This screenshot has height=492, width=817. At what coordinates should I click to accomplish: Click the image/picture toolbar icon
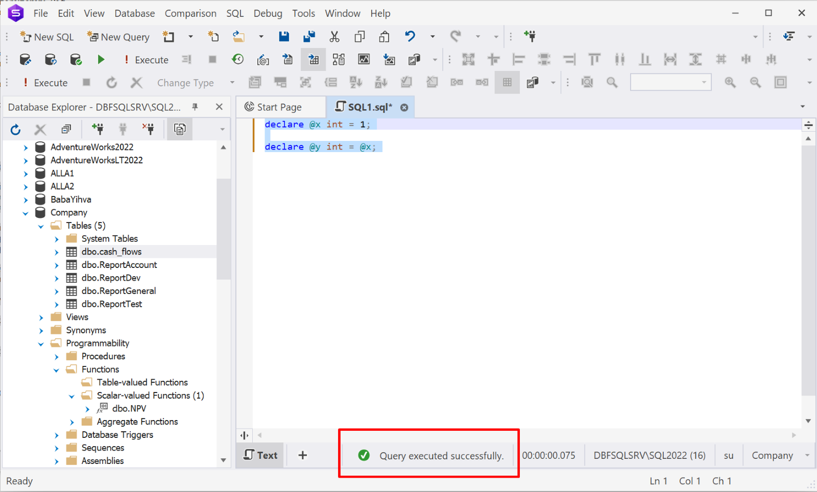click(364, 59)
